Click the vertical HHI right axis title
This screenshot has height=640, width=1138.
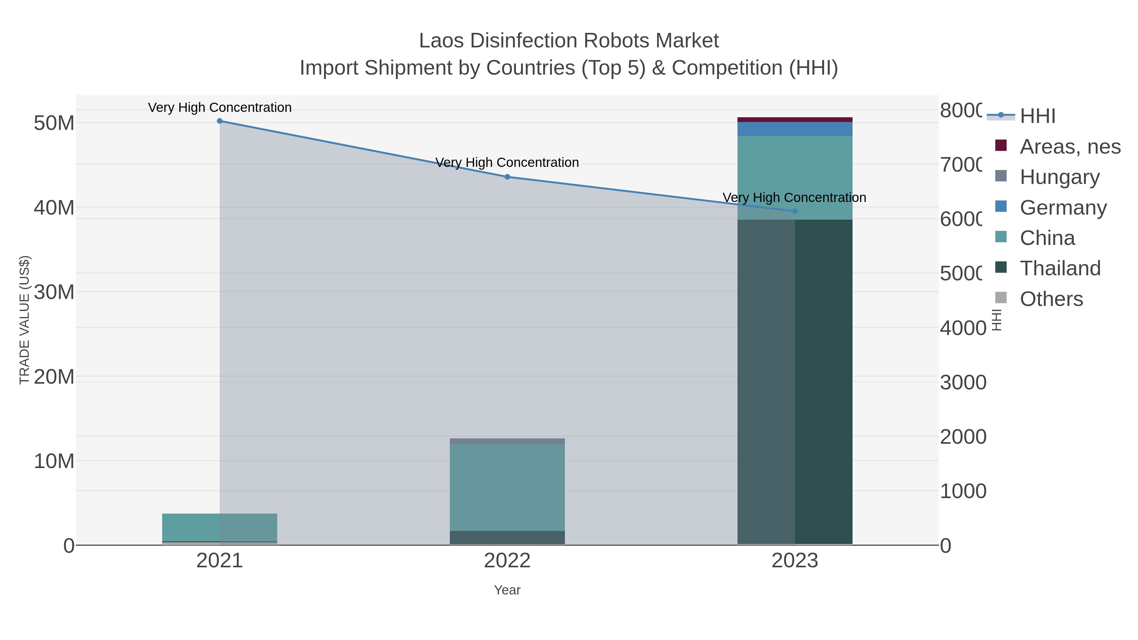coord(997,320)
